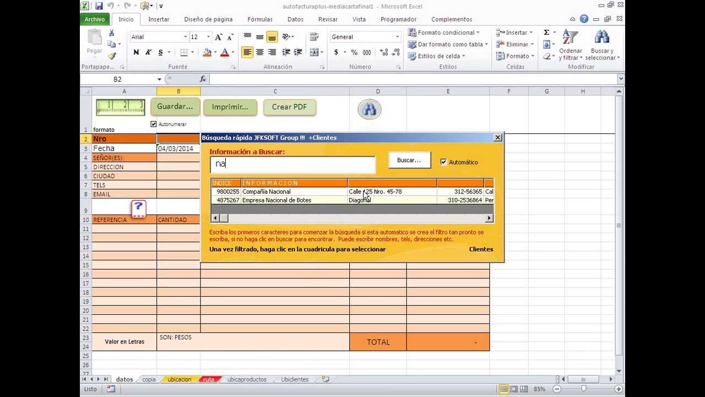Toggle bold (N) formatting
This screenshot has width=705, height=397.
pos(136,52)
